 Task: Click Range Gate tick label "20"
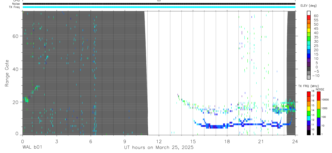(x=16, y=102)
